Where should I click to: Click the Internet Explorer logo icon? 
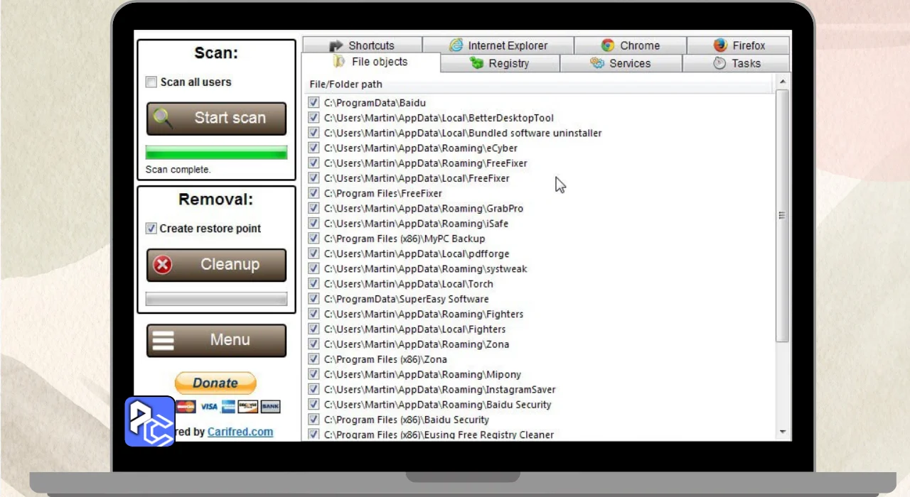456,45
